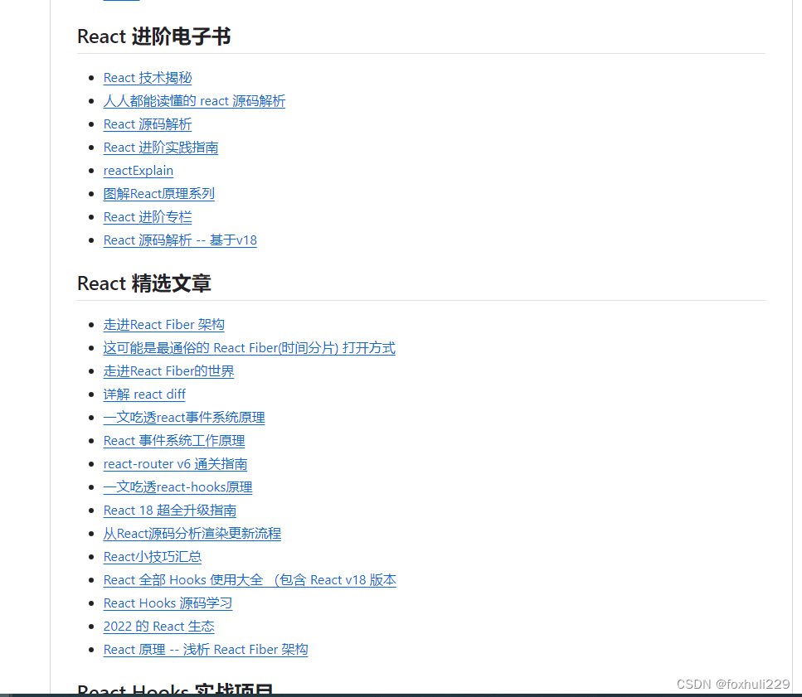Image resolution: width=802 pixels, height=697 pixels.
Task: Open 详解 react diff article
Action: point(144,394)
